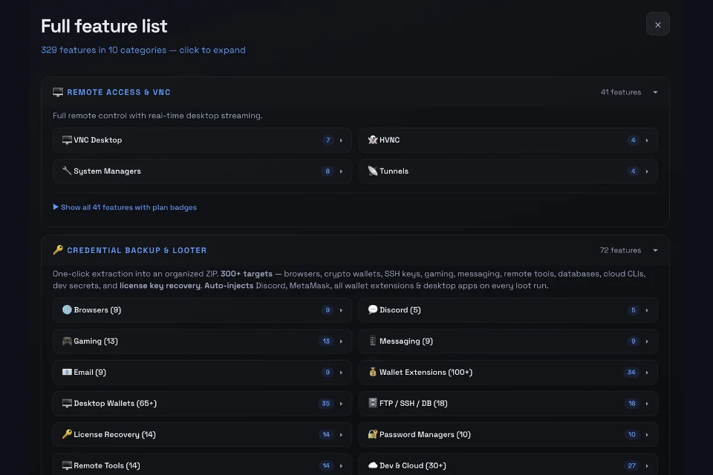Click the 'Full feature list' title
The height and width of the screenshot is (475, 713).
coord(104,27)
